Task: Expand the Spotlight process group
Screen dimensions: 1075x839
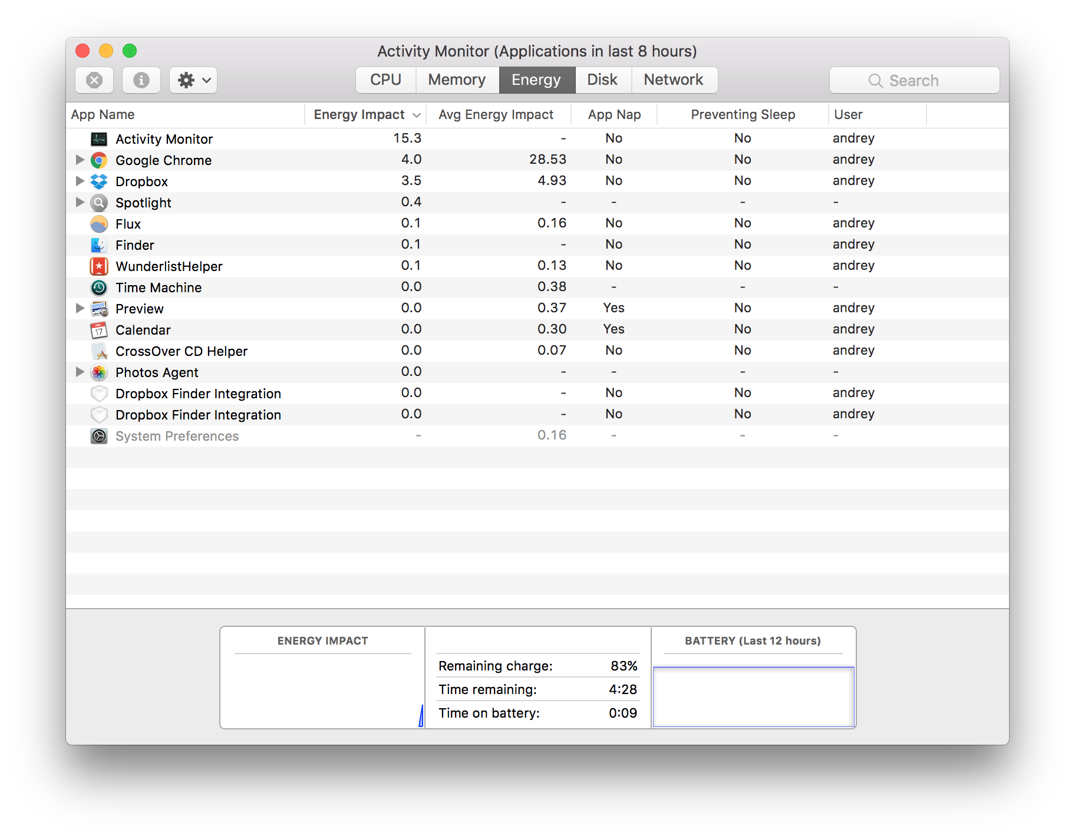Action: tap(80, 202)
